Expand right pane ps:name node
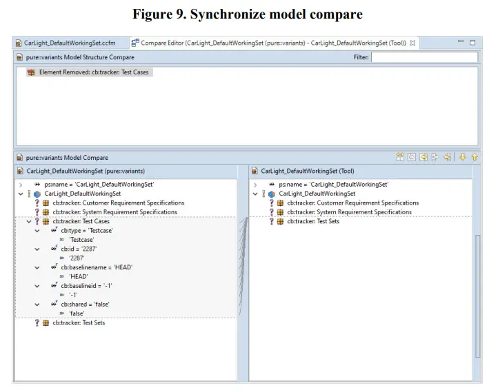This screenshot has width=498, height=392. pyautogui.click(x=255, y=185)
